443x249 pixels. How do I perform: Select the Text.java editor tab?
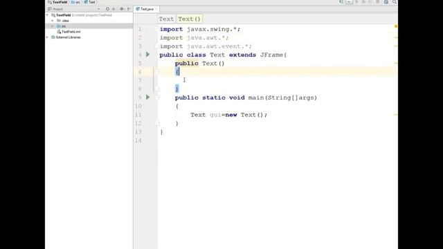pyautogui.click(x=146, y=9)
